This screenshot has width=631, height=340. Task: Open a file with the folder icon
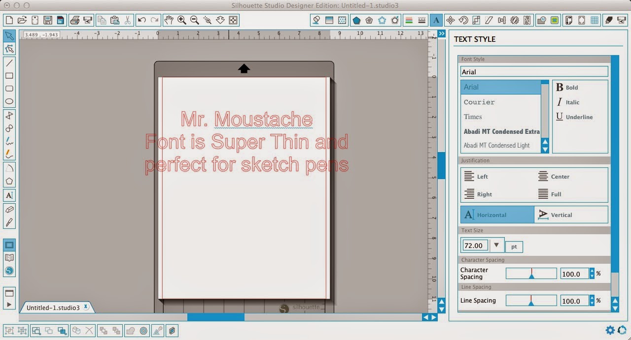pyautogui.click(x=22, y=20)
